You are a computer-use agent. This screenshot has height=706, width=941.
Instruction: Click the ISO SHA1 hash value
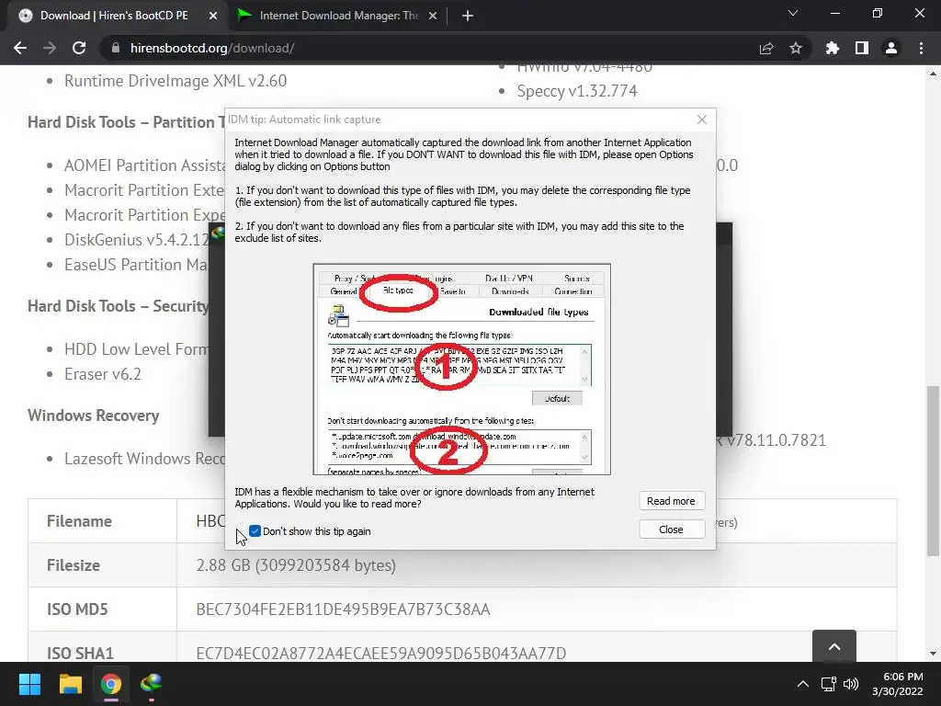[x=381, y=654]
